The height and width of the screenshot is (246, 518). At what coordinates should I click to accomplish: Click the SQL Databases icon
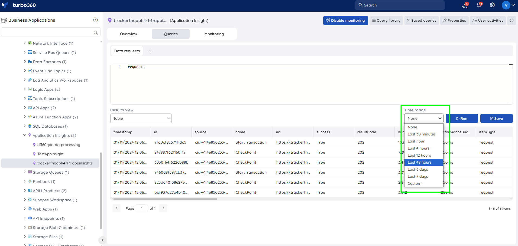tap(30, 126)
